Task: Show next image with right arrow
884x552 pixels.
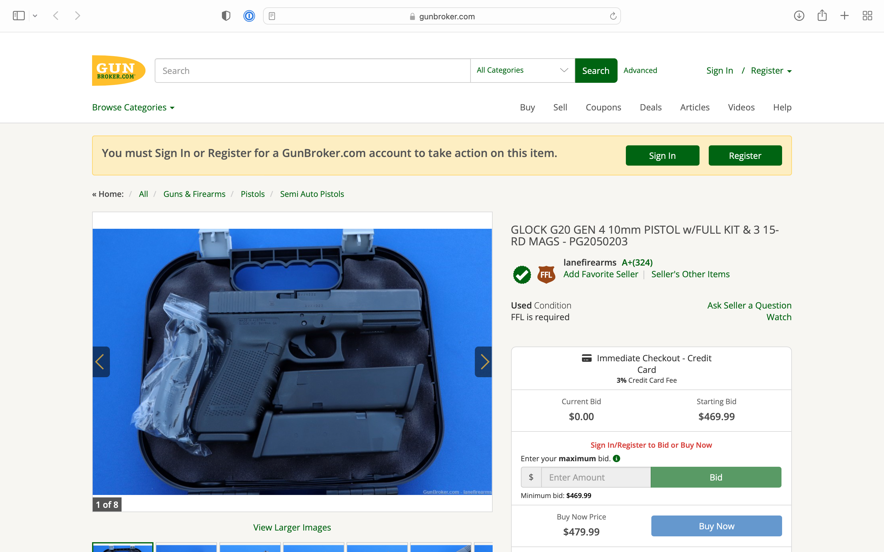Action: [x=483, y=362]
